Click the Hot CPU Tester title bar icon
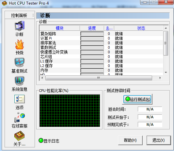 coord(5,3)
